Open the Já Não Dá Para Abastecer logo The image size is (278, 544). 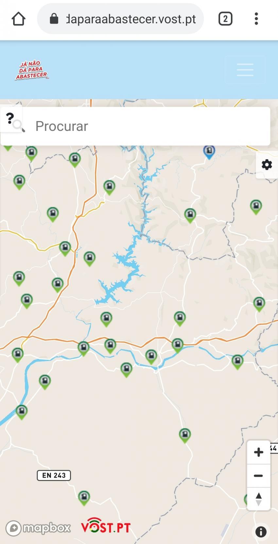pyautogui.click(x=32, y=70)
